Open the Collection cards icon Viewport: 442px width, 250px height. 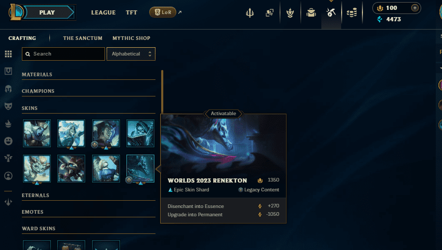[269, 12]
